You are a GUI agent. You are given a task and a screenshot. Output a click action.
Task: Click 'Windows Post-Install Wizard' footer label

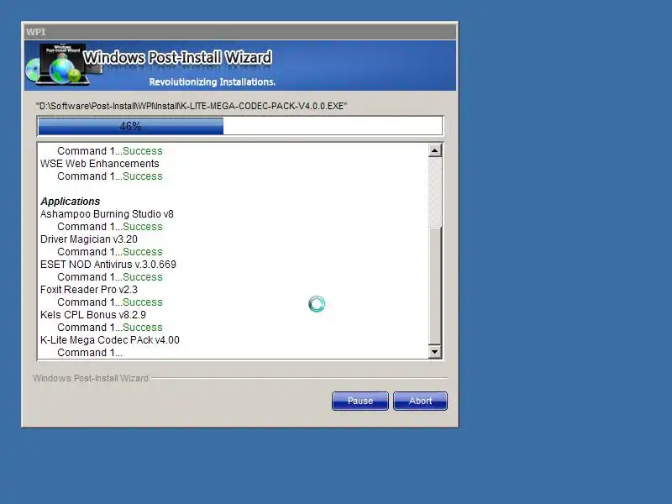(91, 378)
